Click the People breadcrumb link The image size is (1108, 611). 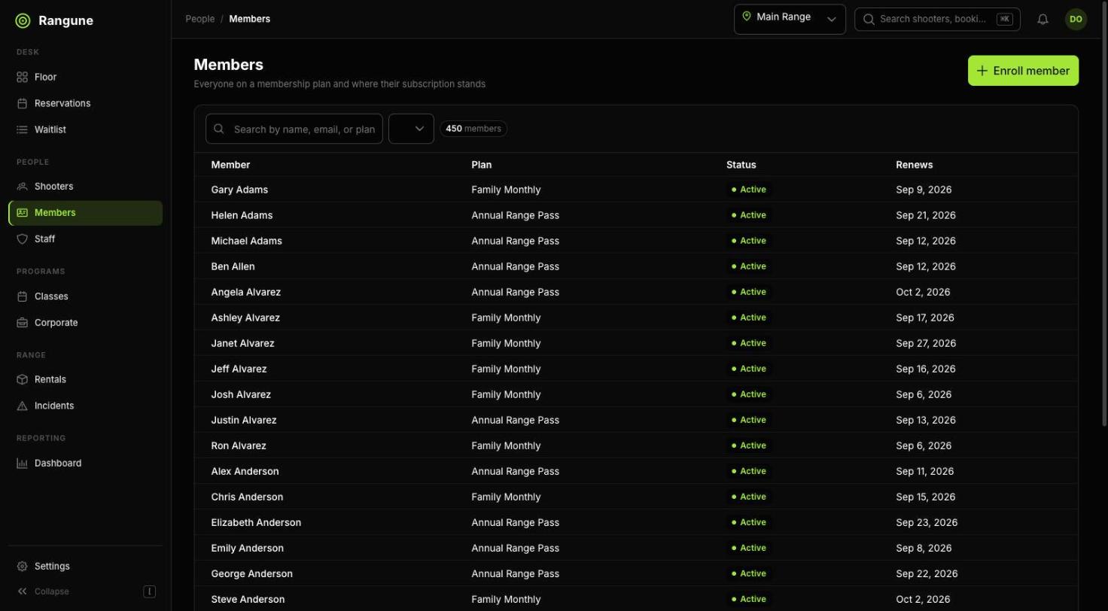pyautogui.click(x=200, y=19)
